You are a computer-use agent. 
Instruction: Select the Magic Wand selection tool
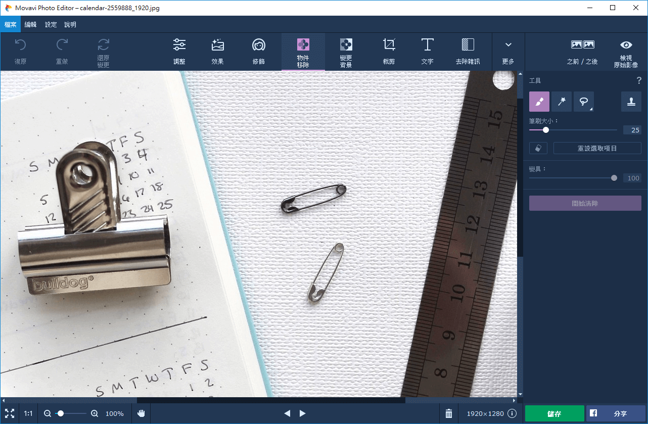coord(561,102)
